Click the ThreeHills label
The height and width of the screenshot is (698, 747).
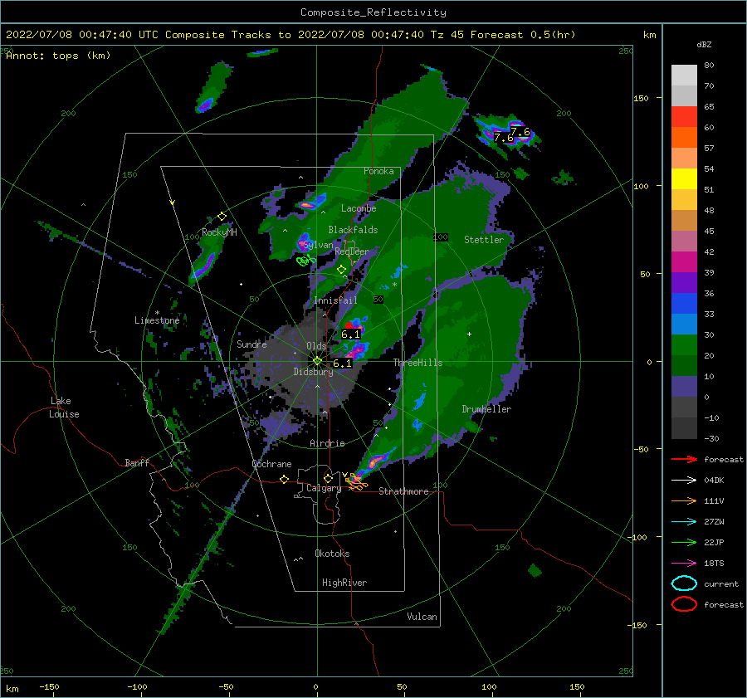coord(417,363)
